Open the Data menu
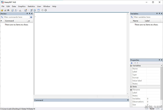163x110 pixels. [14, 7]
